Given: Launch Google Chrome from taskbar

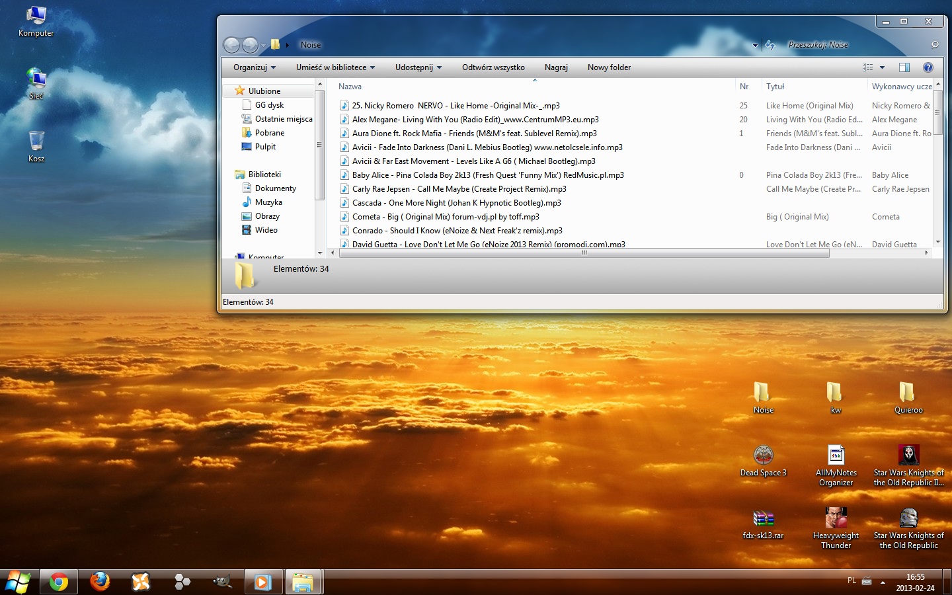Looking at the screenshot, I should pos(59,582).
